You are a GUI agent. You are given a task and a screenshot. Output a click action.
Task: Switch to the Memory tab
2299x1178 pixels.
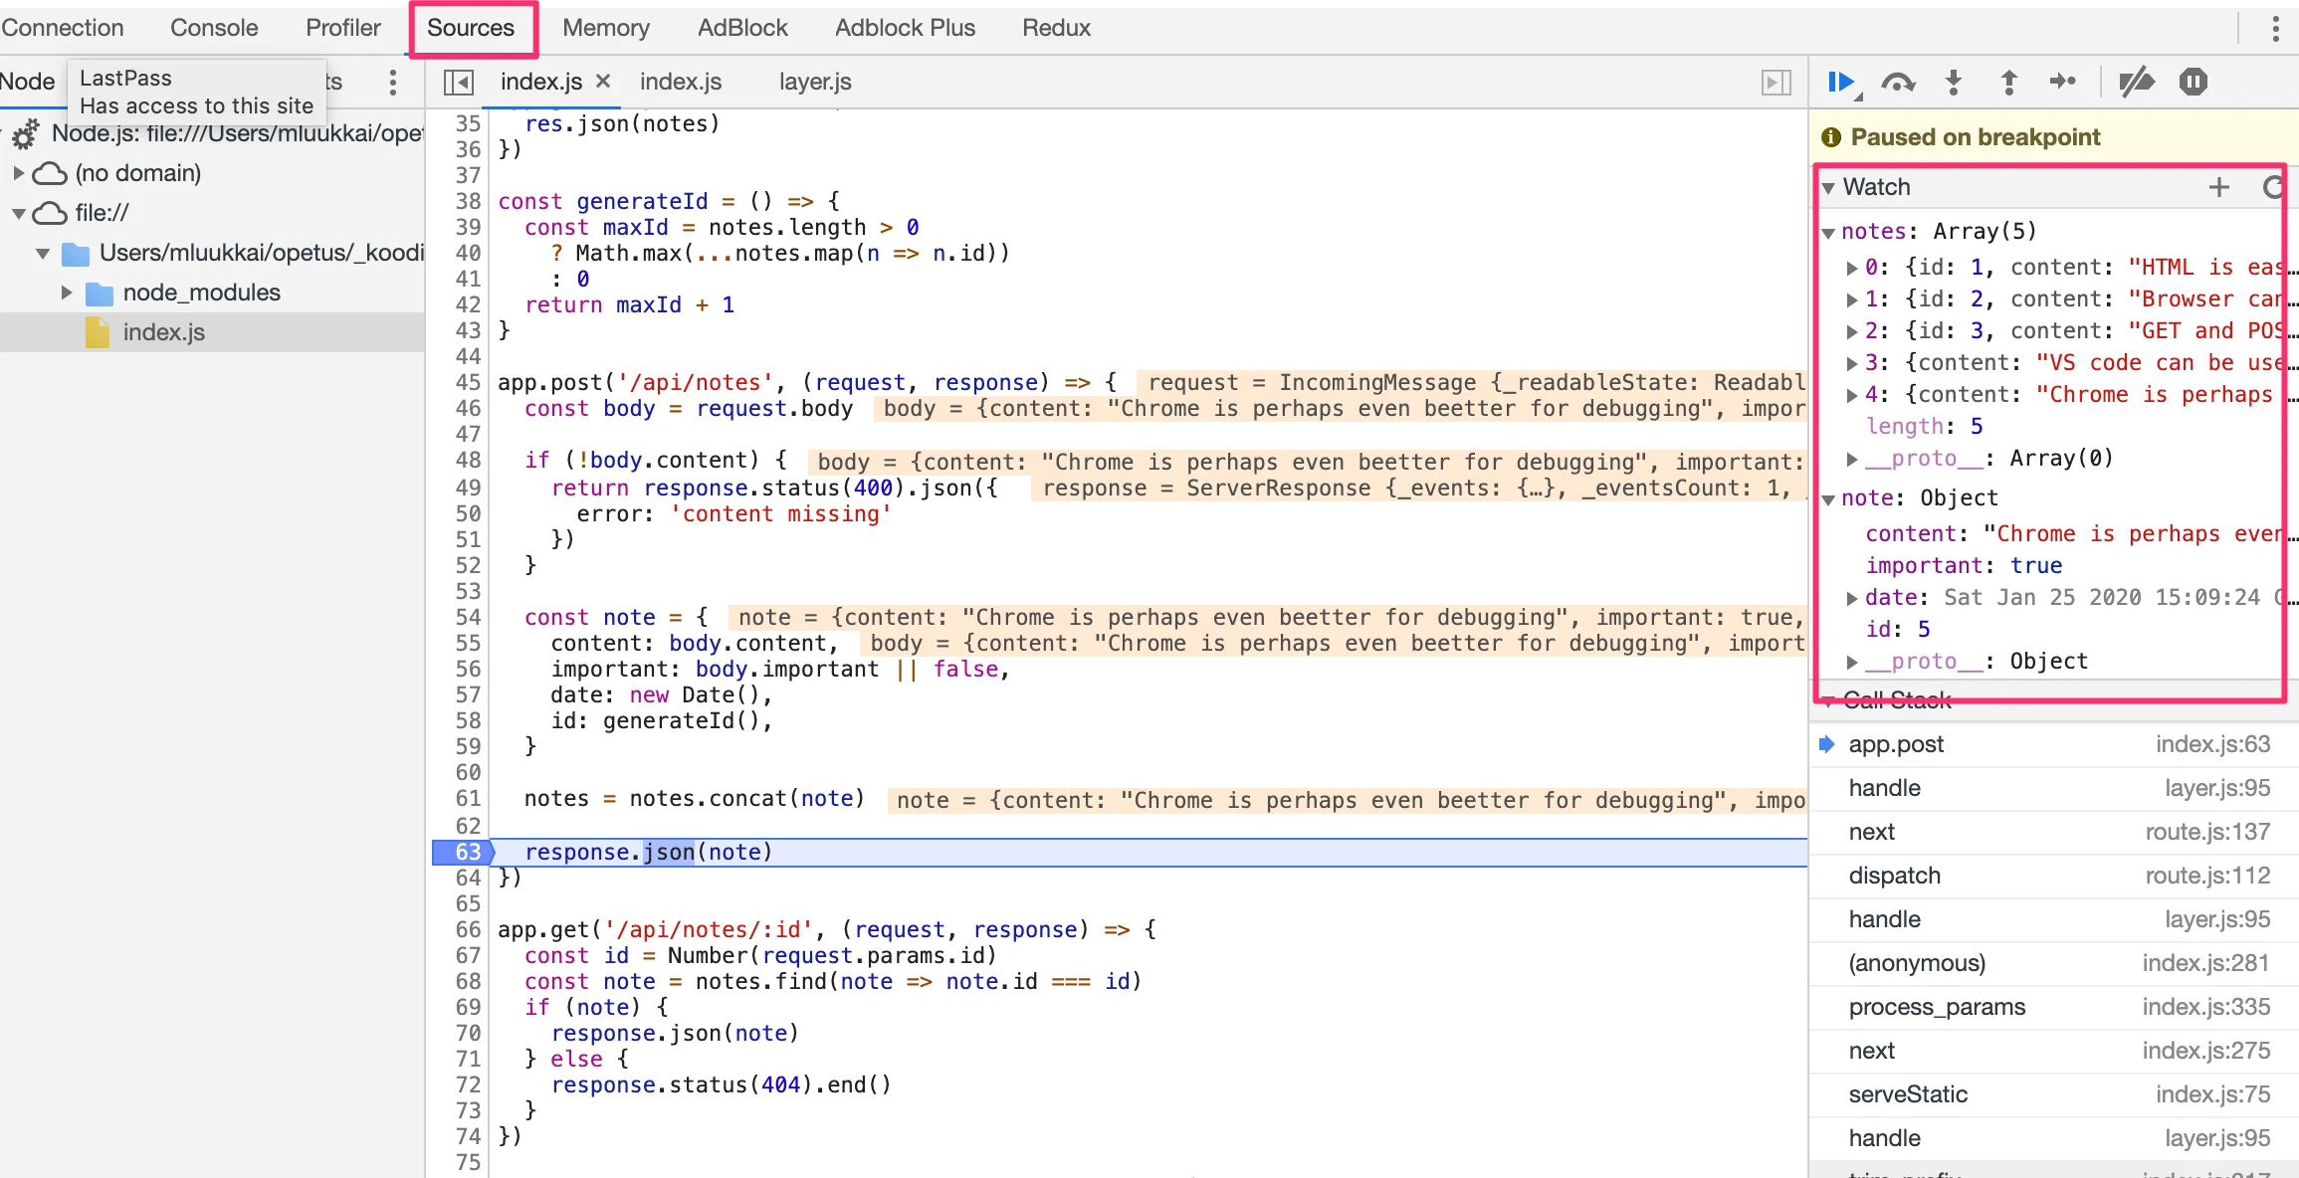[606, 28]
